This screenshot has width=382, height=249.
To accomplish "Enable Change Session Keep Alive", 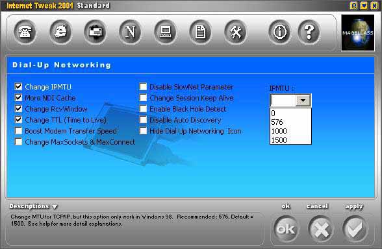I will click(143, 98).
